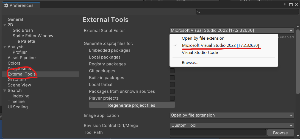Open Tile Palette preferences
This screenshot has width=300, height=139.
[24, 41]
